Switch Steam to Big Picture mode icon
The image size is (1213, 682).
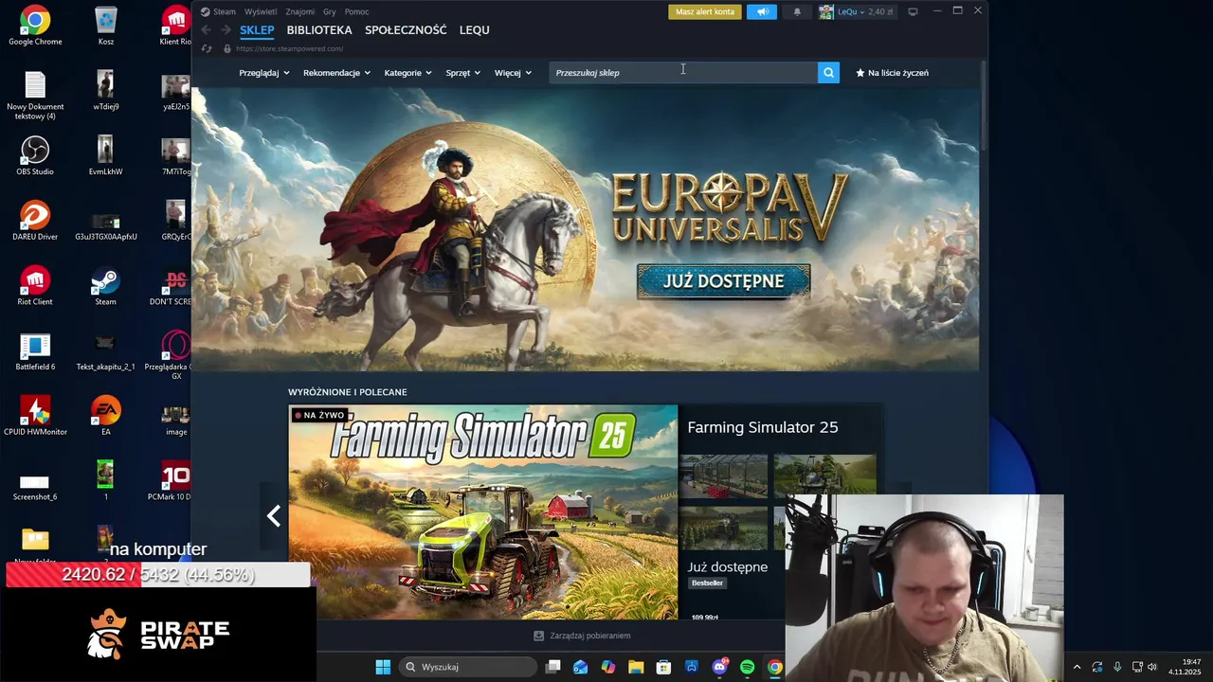point(913,11)
